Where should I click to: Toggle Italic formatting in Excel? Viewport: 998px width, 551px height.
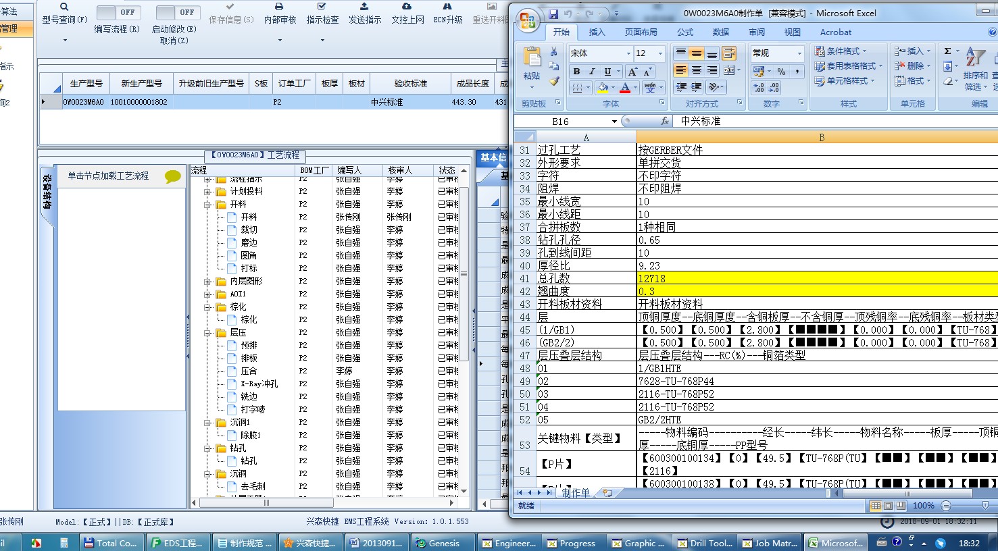tap(592, 71)
